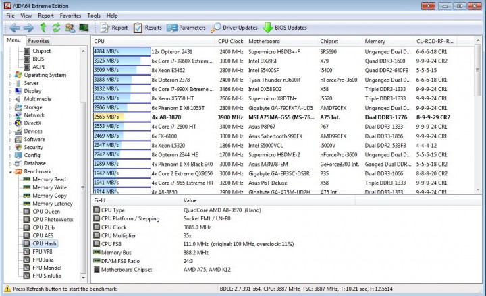This screenshot has width=486, height=296.
Task: Go forward with the blue right arrow
Action: [28, 28]
